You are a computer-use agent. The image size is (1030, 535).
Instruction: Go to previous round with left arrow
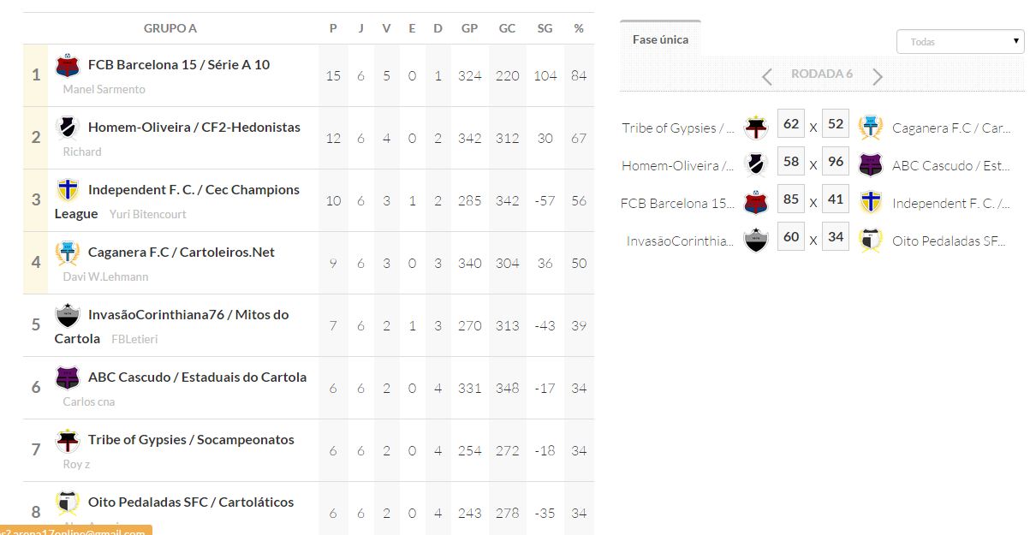(767, 77)
